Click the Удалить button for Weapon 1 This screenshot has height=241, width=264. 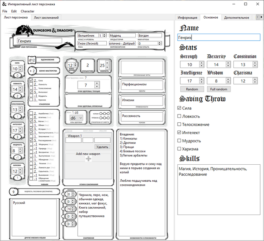tap(102, 147)
